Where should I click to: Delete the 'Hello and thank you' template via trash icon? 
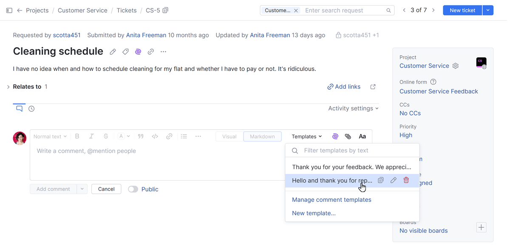click(x=406, y=180)
